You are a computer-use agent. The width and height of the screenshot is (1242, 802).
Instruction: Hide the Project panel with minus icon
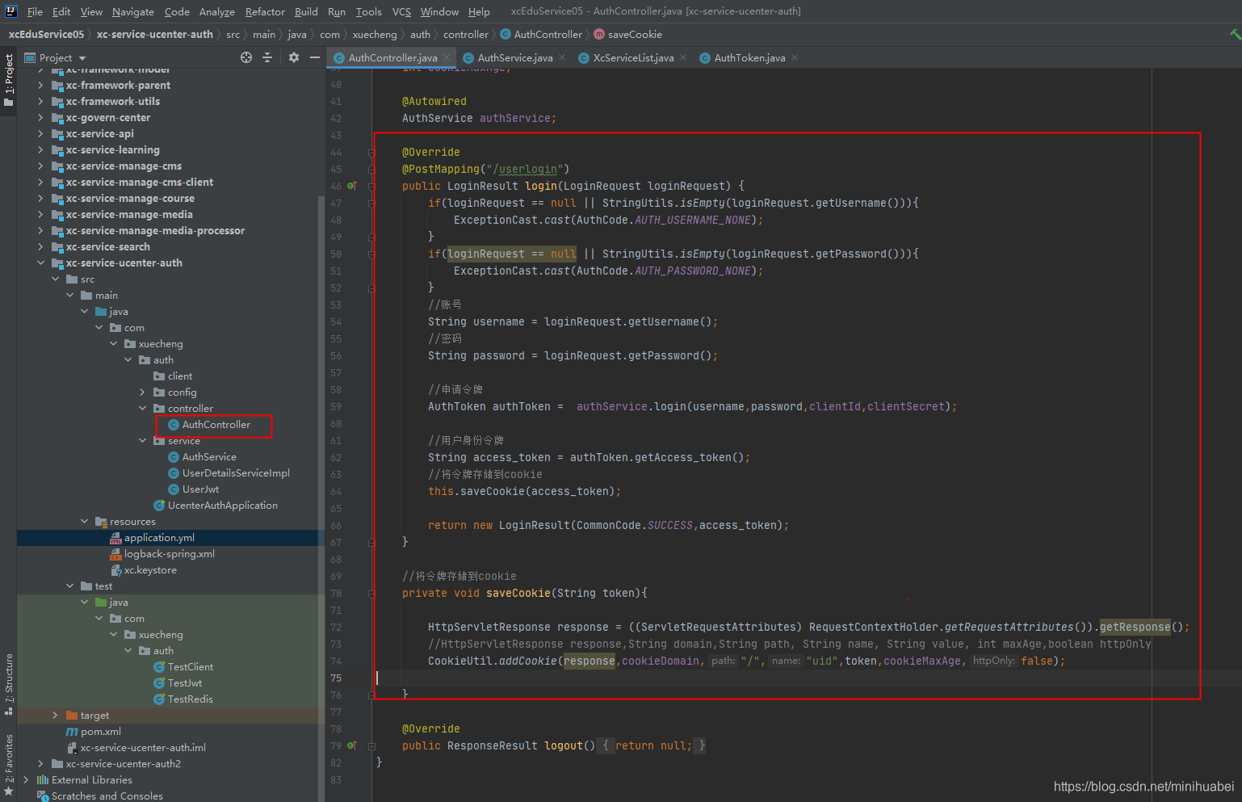point(315,57)
